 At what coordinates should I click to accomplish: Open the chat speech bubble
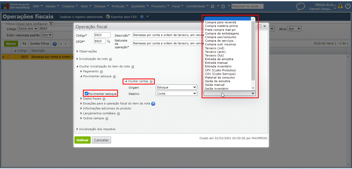300,6
